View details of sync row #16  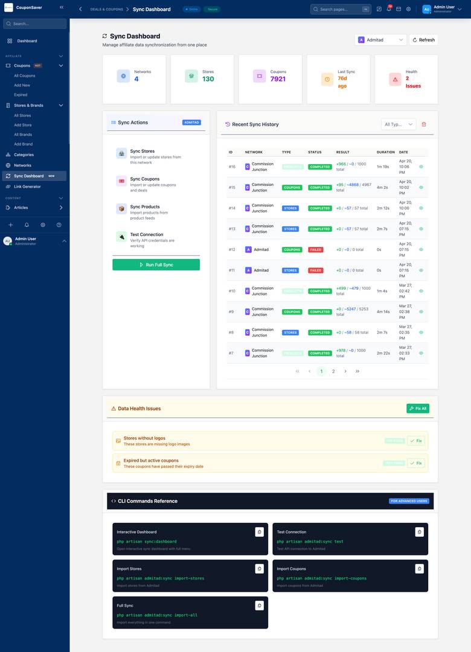click(x=421, y=167)
